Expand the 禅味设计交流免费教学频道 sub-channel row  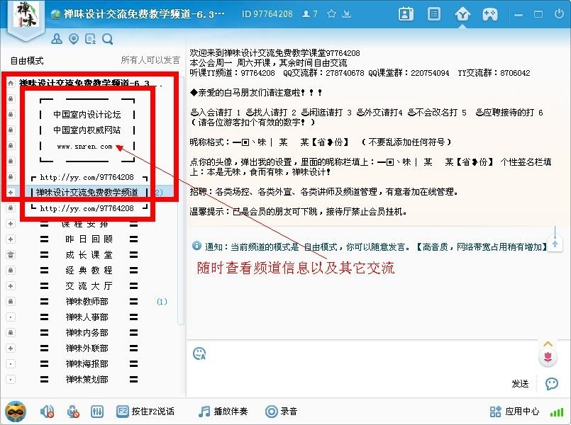pos(11,193)
